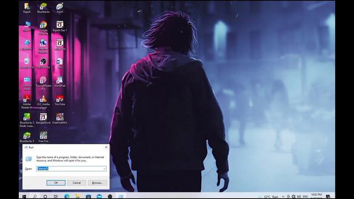Screen dimensions: 354x199
Task: Open VLC media player shortcut
Action: [43, 102]
